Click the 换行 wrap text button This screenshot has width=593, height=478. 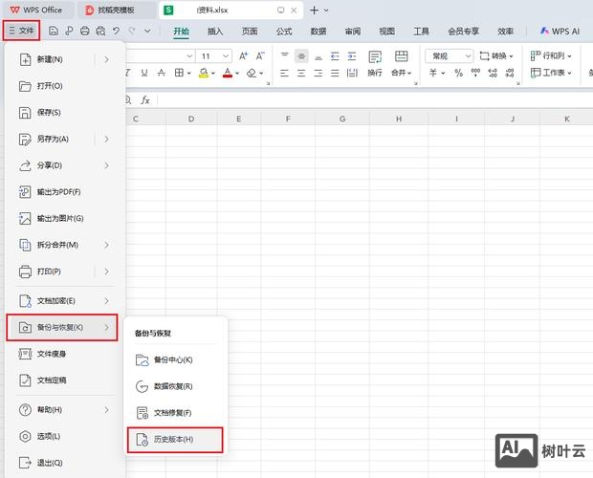point(375,63)
